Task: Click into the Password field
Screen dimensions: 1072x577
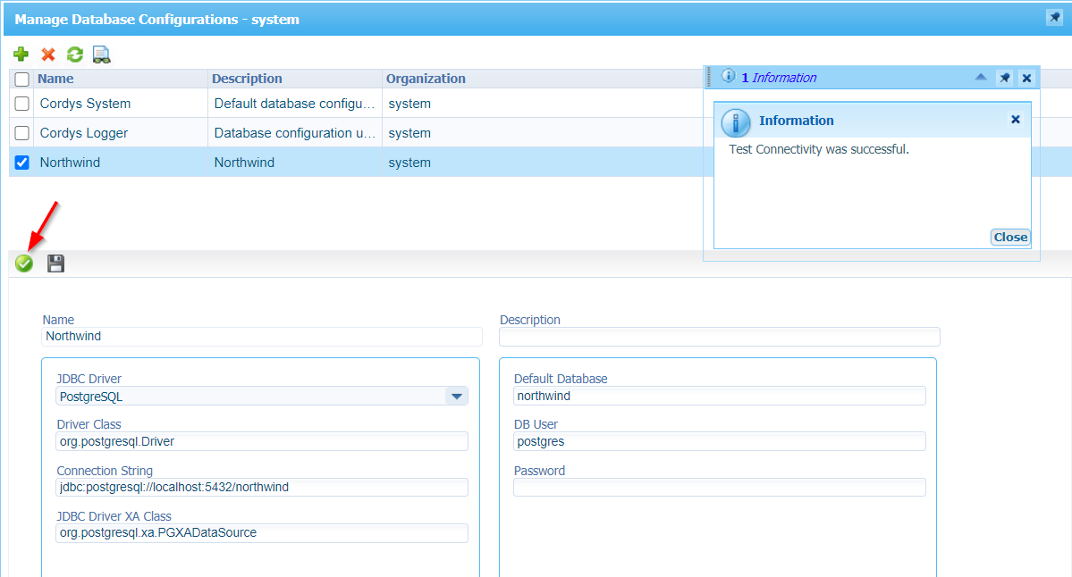Action: [719, 488]
